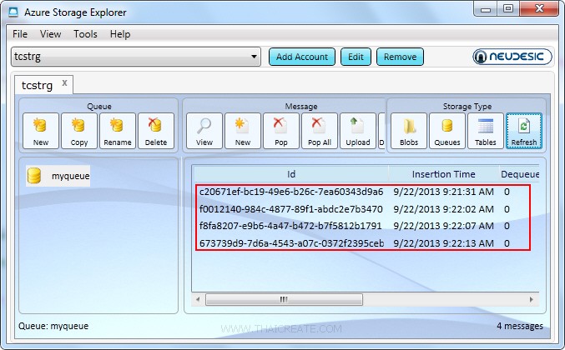Open the Tools menu

point(85,34)
